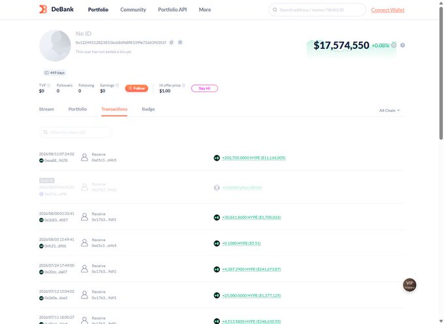
Task: Click chain icon next to 0xce88...9678 hash
Action: point(41,161)
